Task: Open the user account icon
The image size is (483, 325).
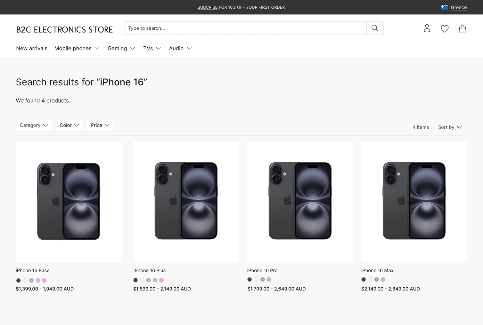Action: (x=427, y=28)
